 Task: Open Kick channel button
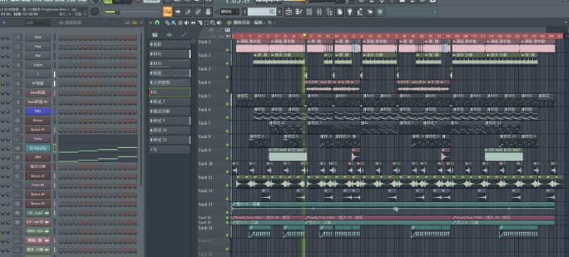coord(38,37)
